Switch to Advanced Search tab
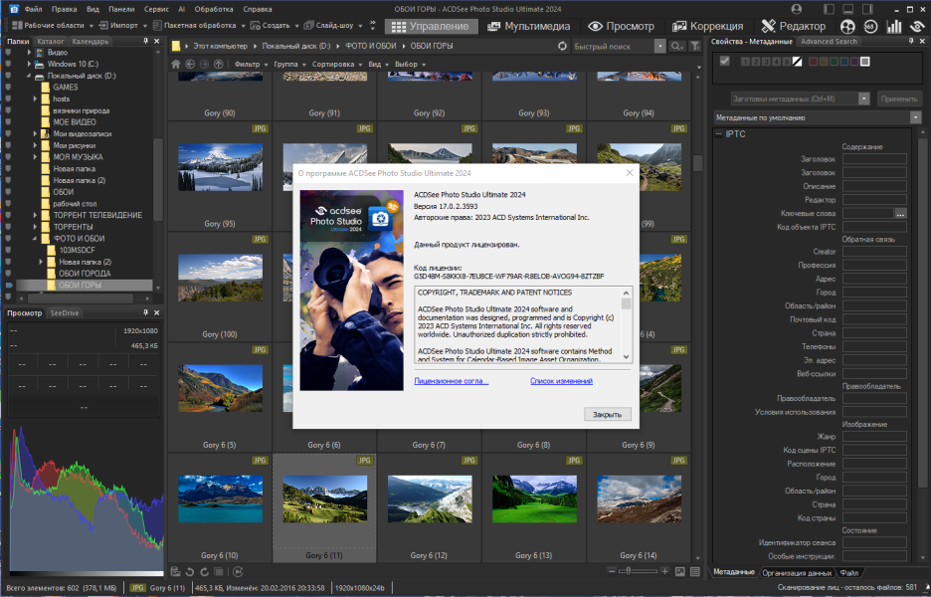931x597 pixels. 829,41
